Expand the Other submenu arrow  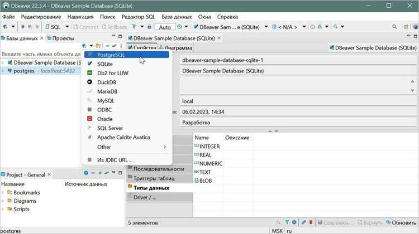click(165, 147)
